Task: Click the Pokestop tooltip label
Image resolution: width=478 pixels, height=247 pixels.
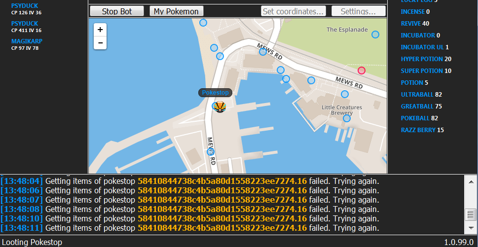Action: [215, 93]
